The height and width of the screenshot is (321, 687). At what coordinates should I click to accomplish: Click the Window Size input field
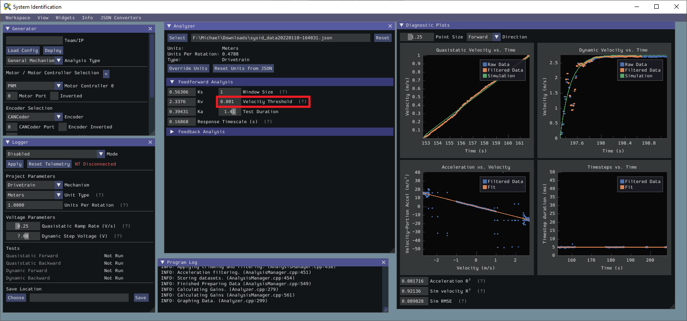pos(229,92)
